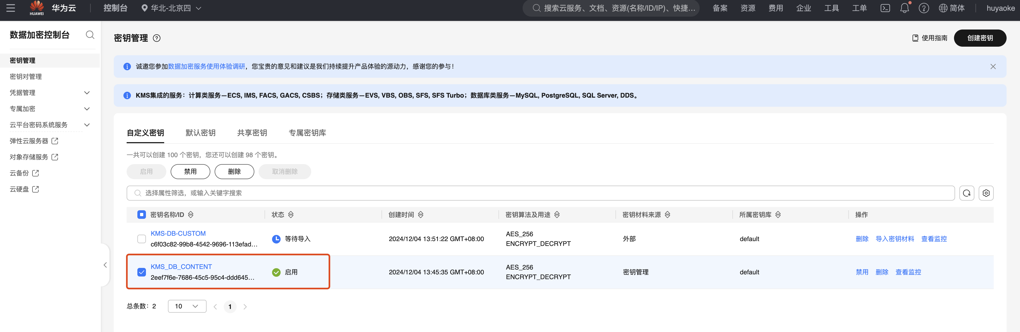Open 数据加密服务使用体验调研 survey link

click(x=207, y=67)
